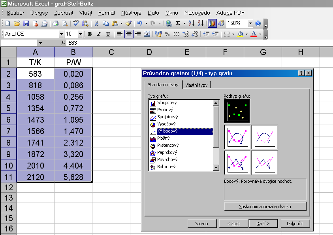This screenshot has width=333, height=235.
Task: Open the Drawing toolbar icon
Action: click(221, 23)
